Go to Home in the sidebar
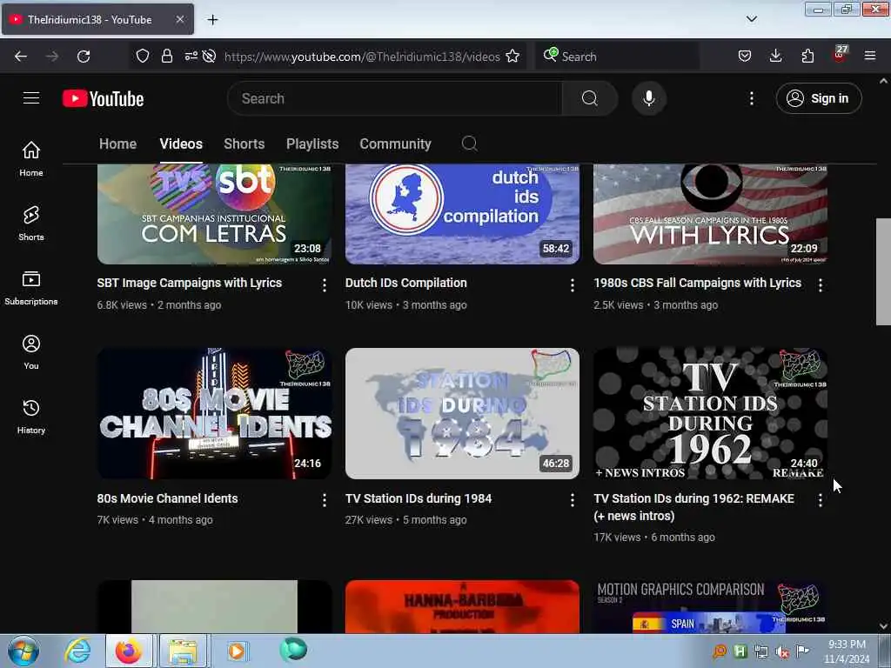Image resolution: width=891 pixels, height=668 pixels. click(31, 159)
